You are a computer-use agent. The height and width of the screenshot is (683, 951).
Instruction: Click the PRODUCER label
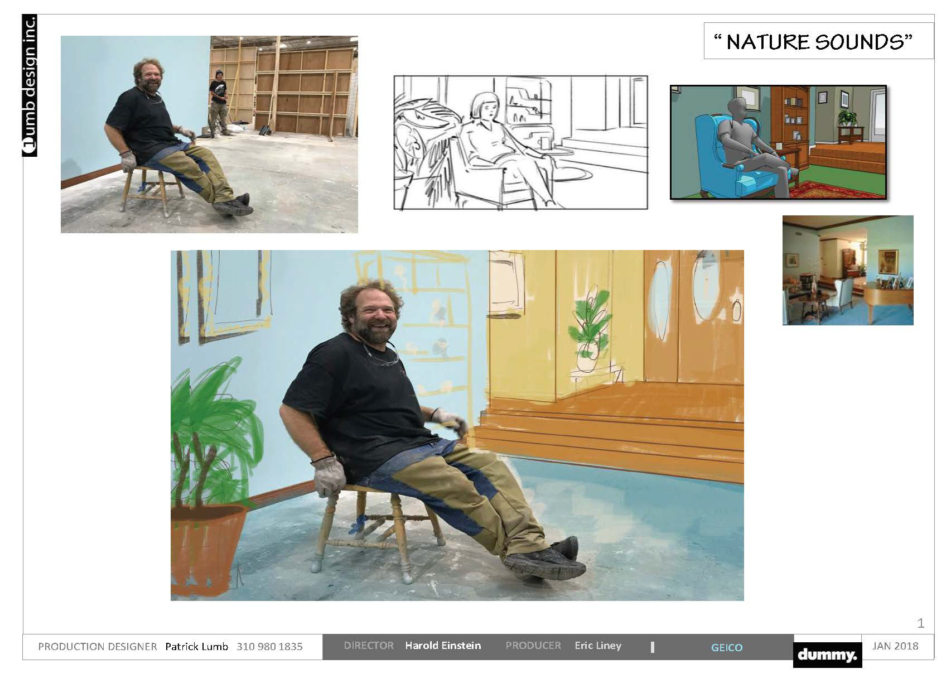533,646
